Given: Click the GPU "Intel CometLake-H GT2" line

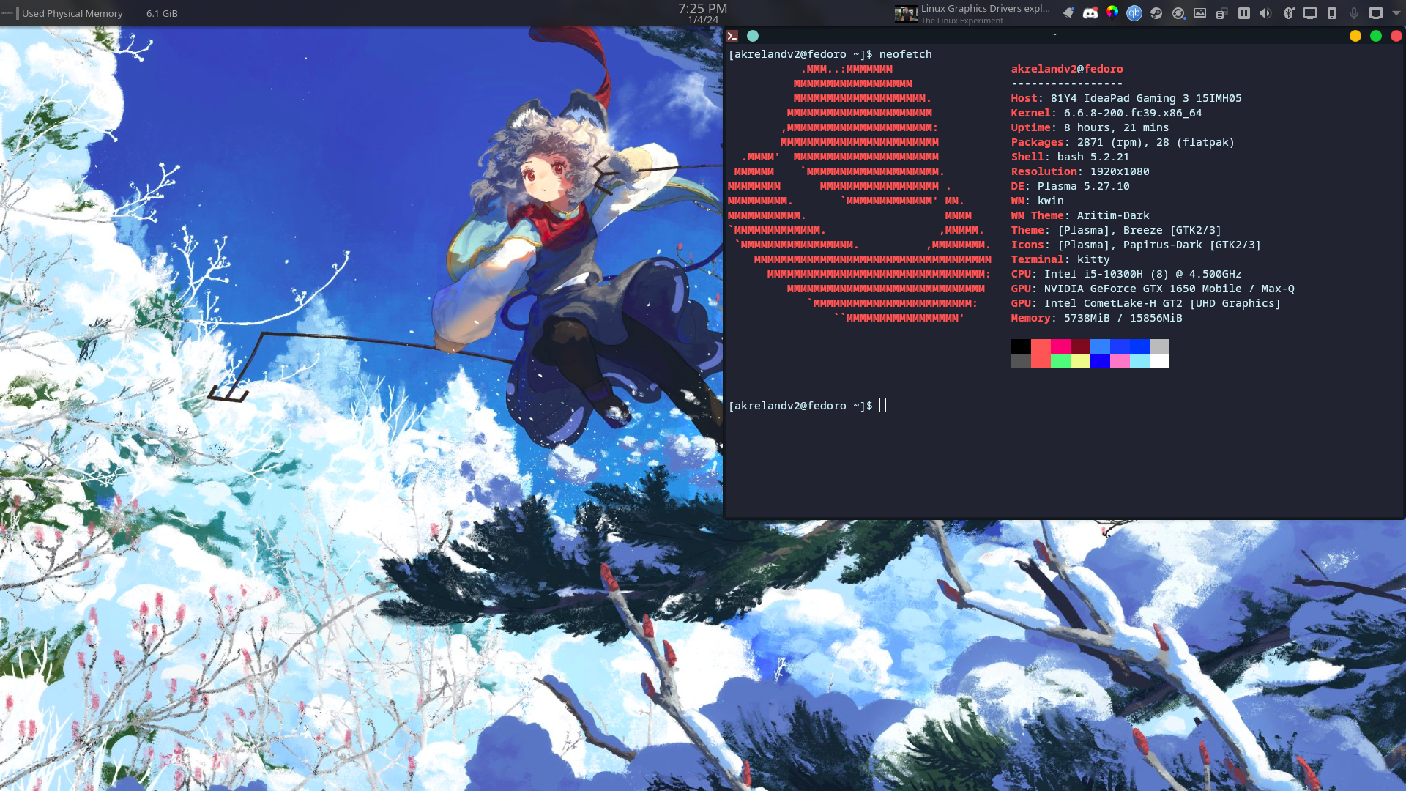Looking at the screenshot, I should point(1146,303).
